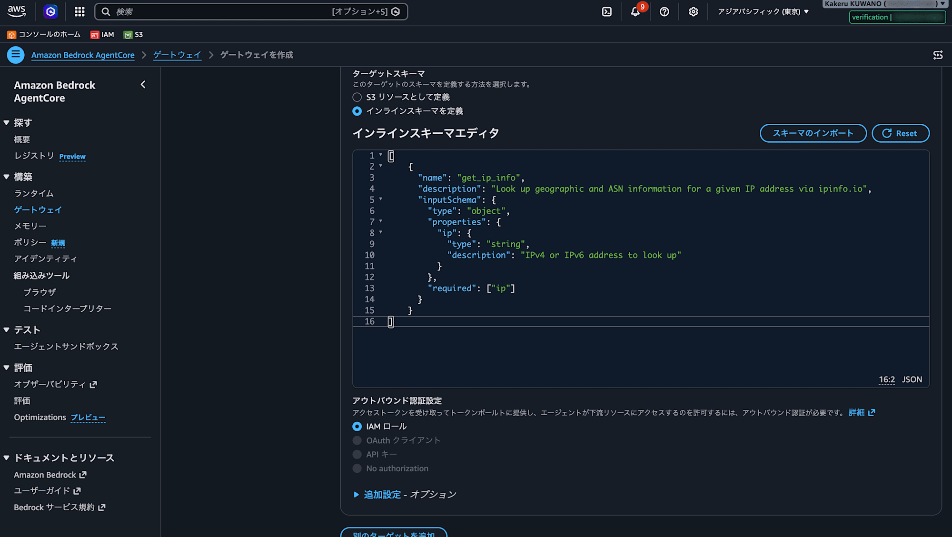Open メモリー in sidebar

click(30, 226)
